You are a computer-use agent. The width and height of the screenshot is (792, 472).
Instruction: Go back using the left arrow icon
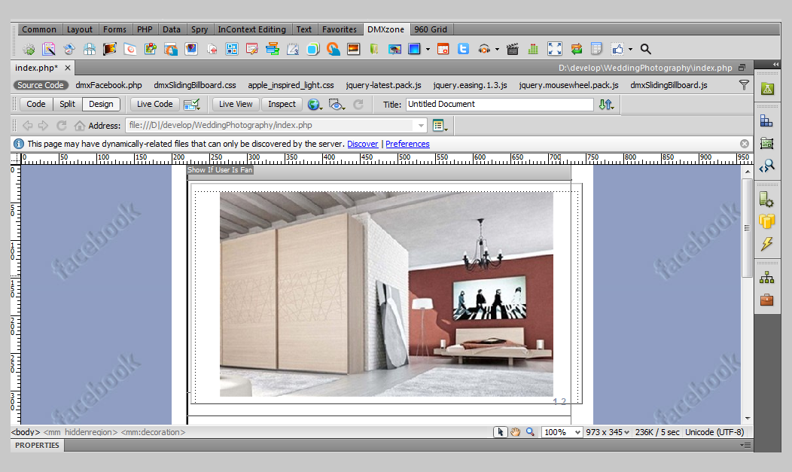[x=28, y=125]
